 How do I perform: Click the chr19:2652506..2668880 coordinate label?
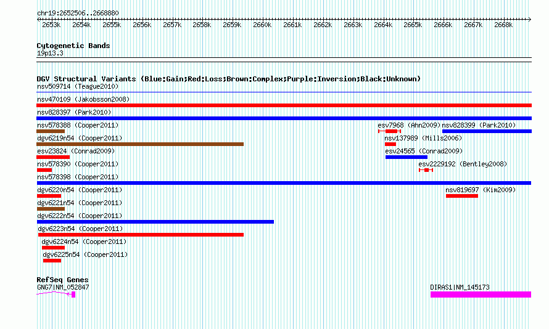78,13
